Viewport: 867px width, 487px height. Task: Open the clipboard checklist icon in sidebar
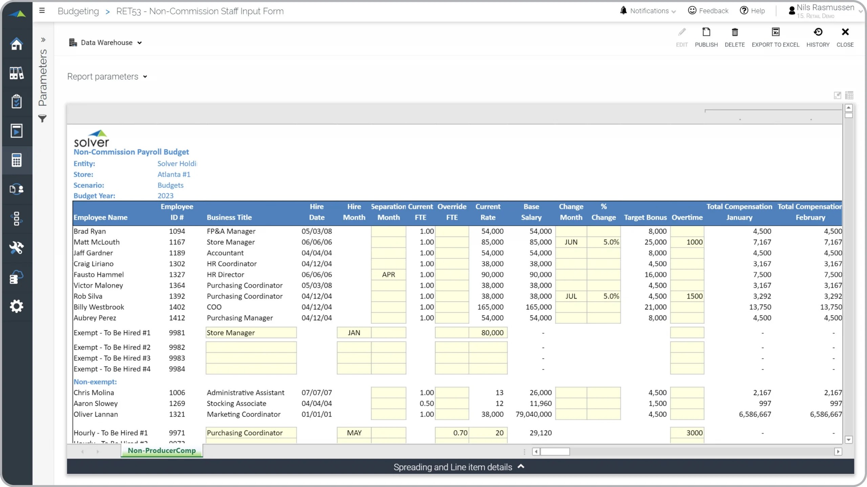point(17,101)
